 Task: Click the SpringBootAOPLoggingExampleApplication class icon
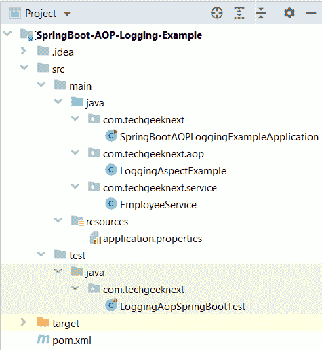click(x=111, y=136)
